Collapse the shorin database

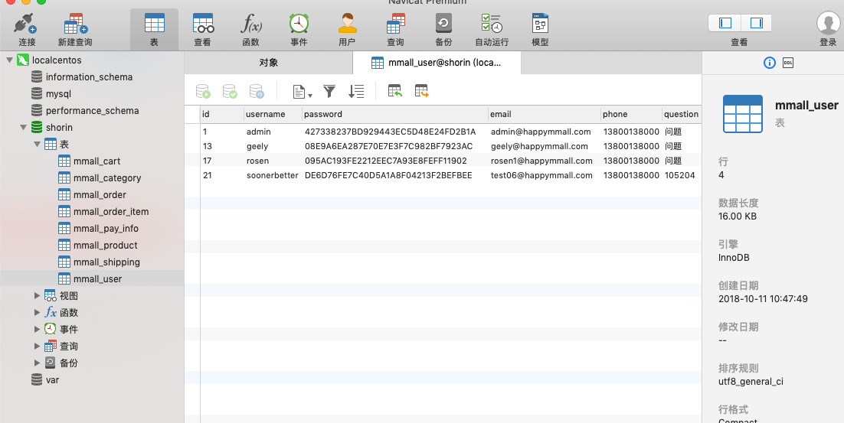23,128
